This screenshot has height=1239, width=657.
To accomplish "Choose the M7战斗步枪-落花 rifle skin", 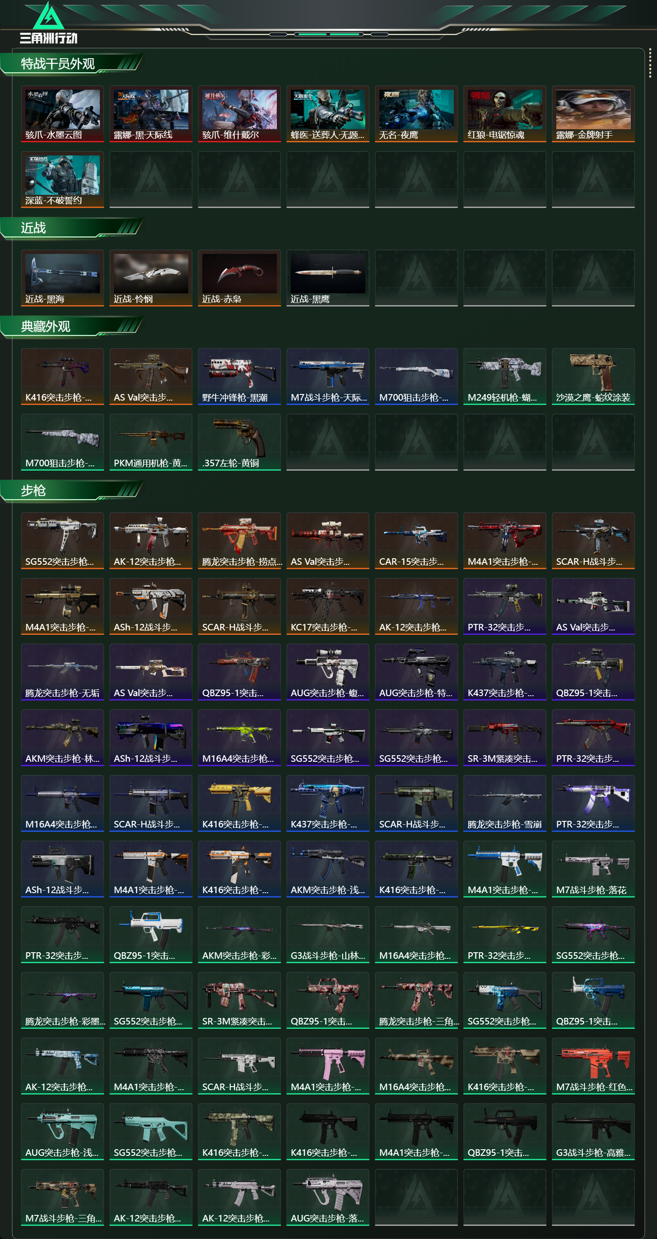I will (593, 869).
